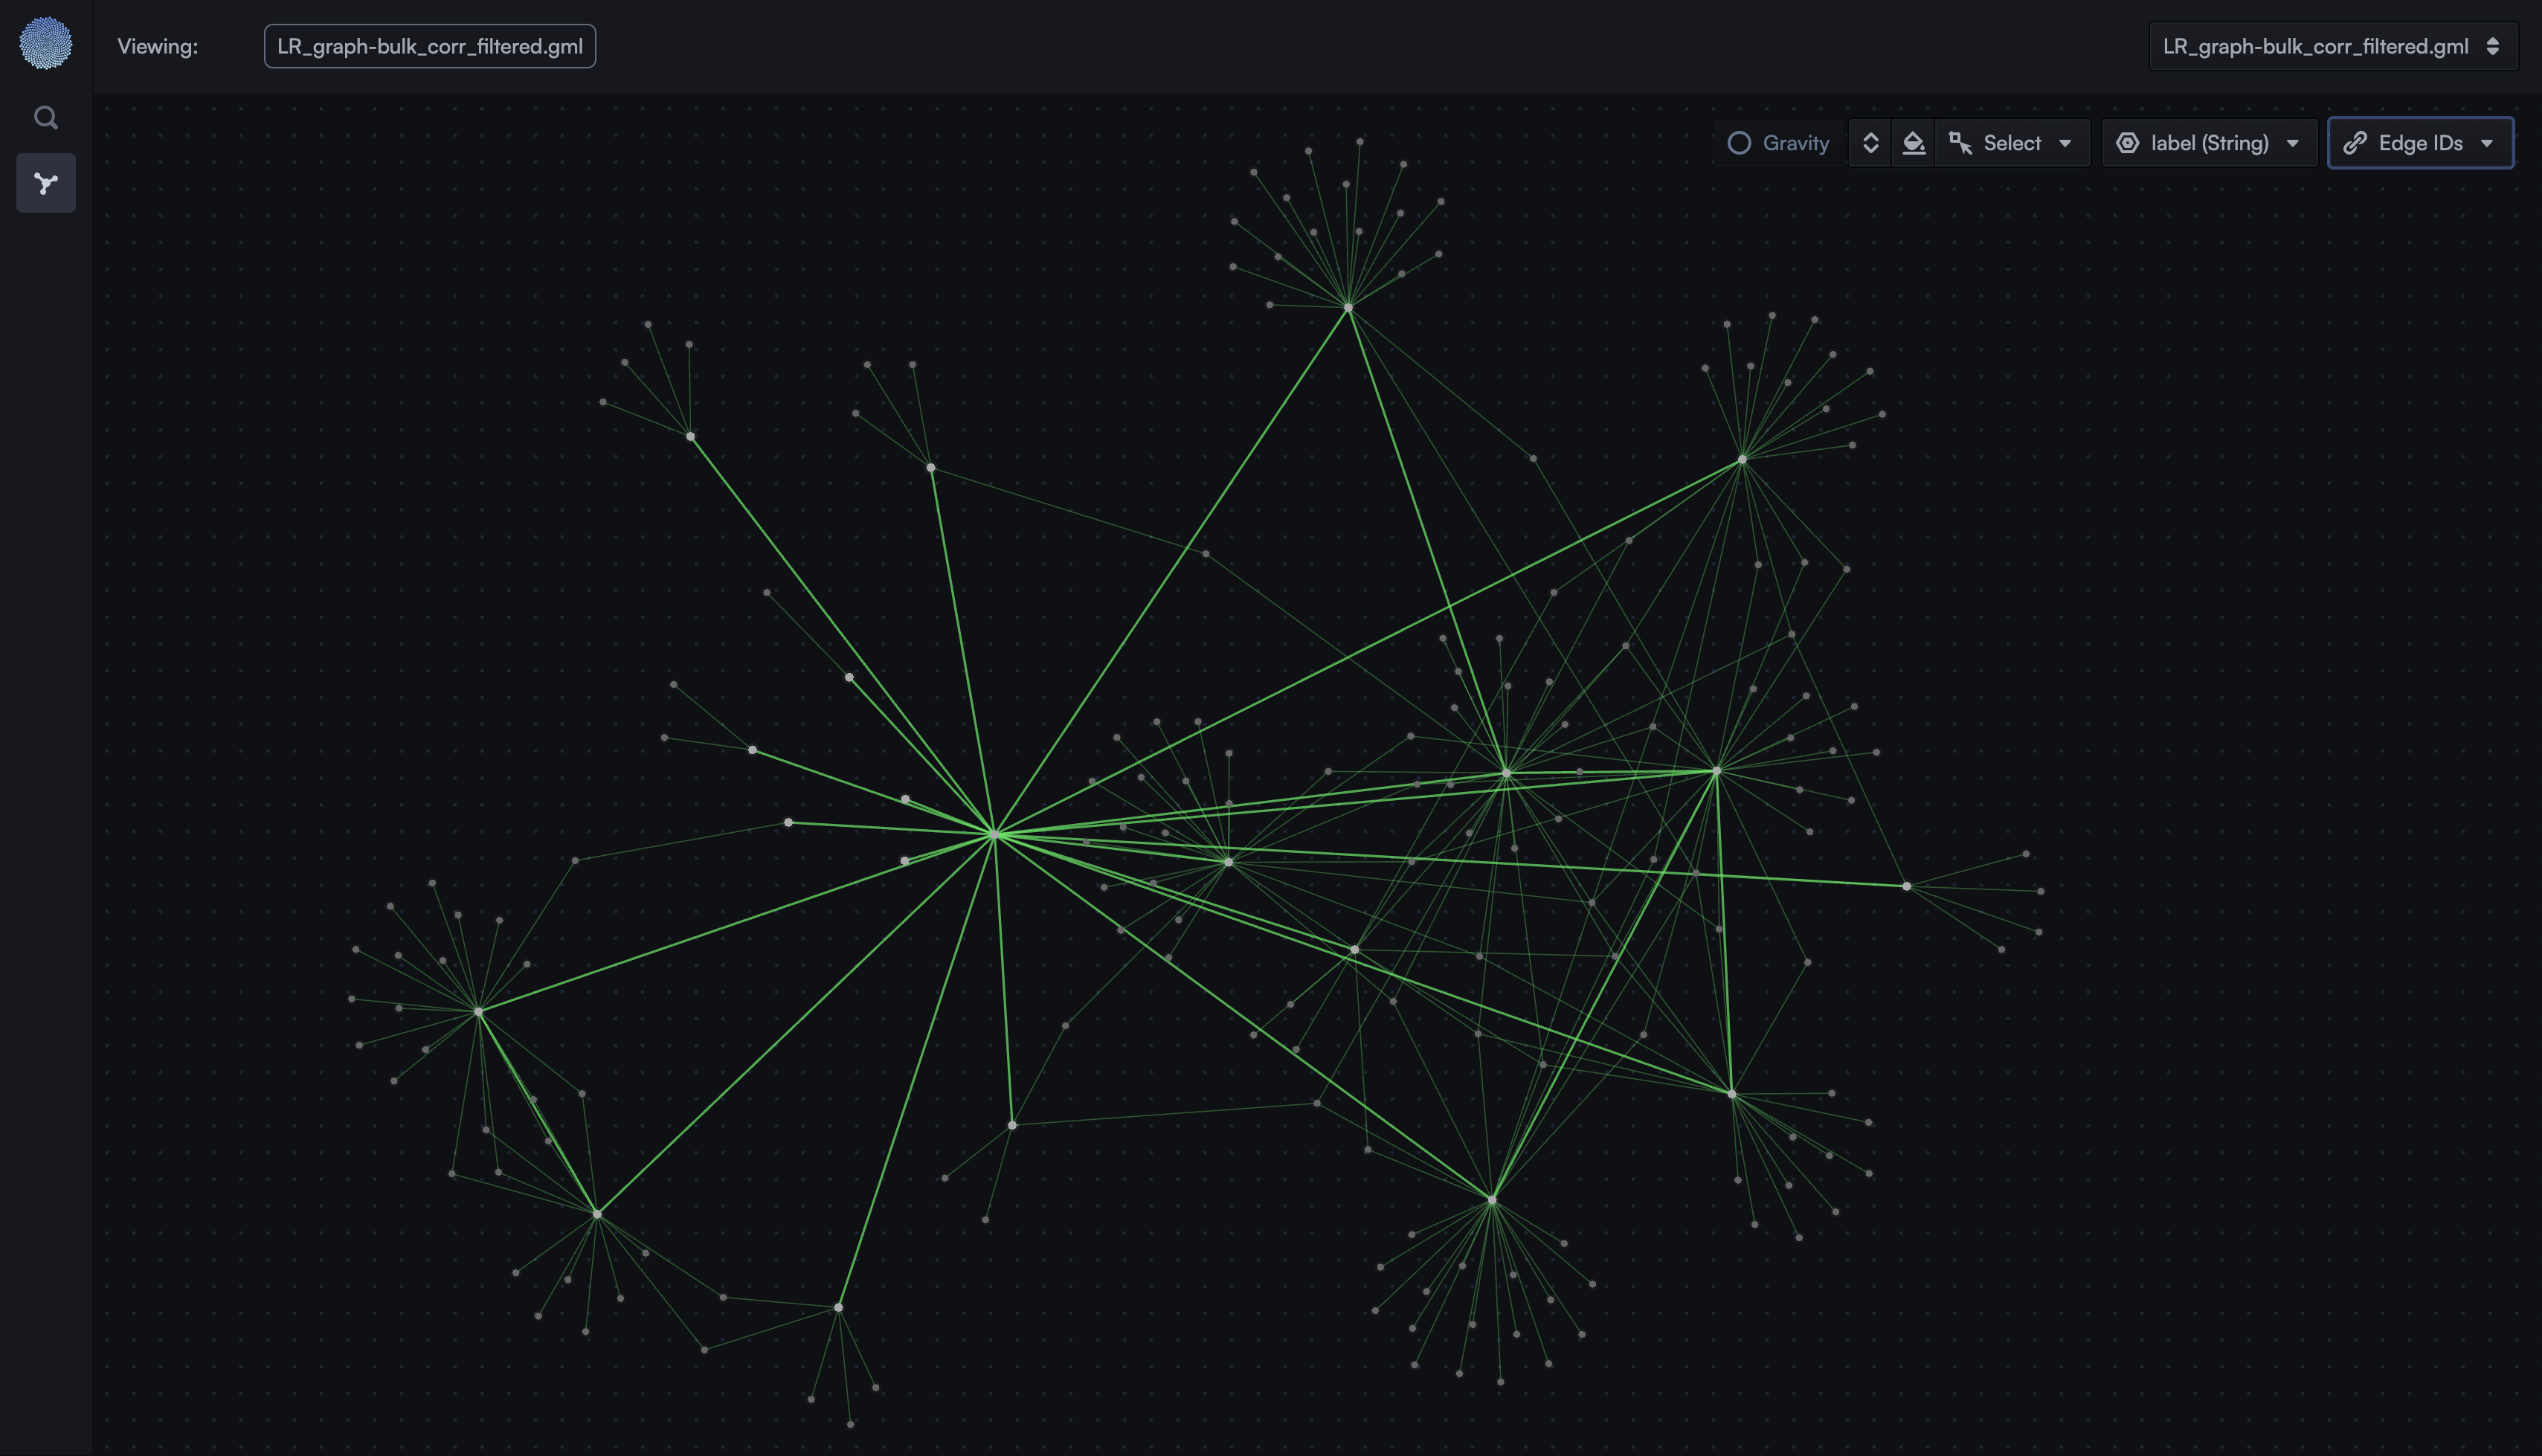
Task: Expand the Select tool dropdown
Action: (2067, 142)
